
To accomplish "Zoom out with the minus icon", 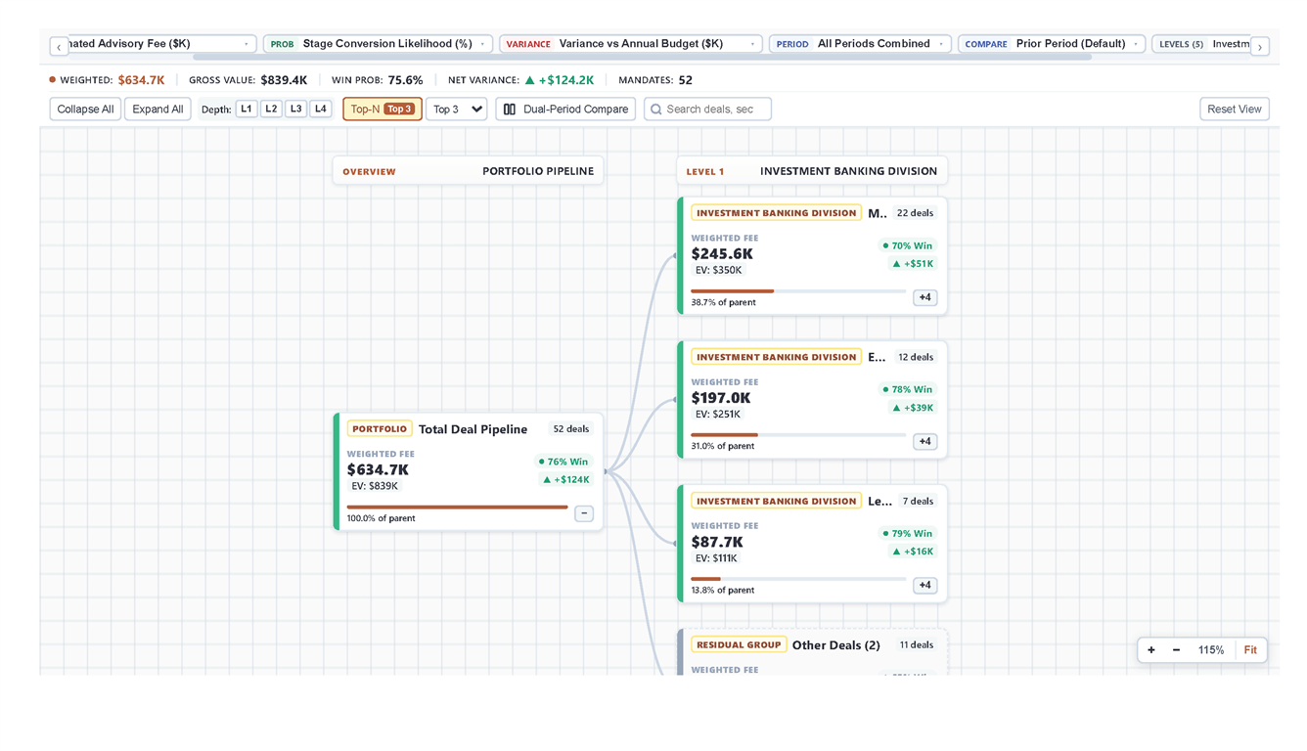I will (1176, 650).
